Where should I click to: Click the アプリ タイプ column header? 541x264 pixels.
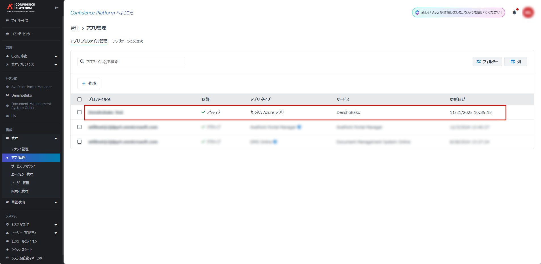[260, 99]
